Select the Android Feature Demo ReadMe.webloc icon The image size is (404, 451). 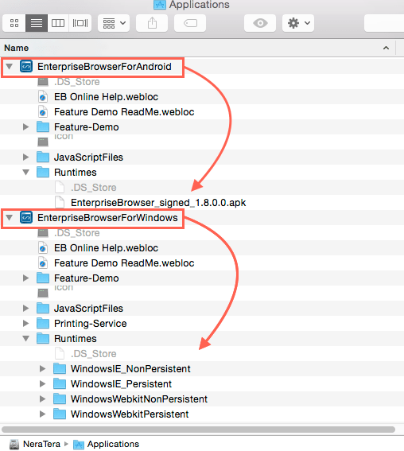[43, 112]
